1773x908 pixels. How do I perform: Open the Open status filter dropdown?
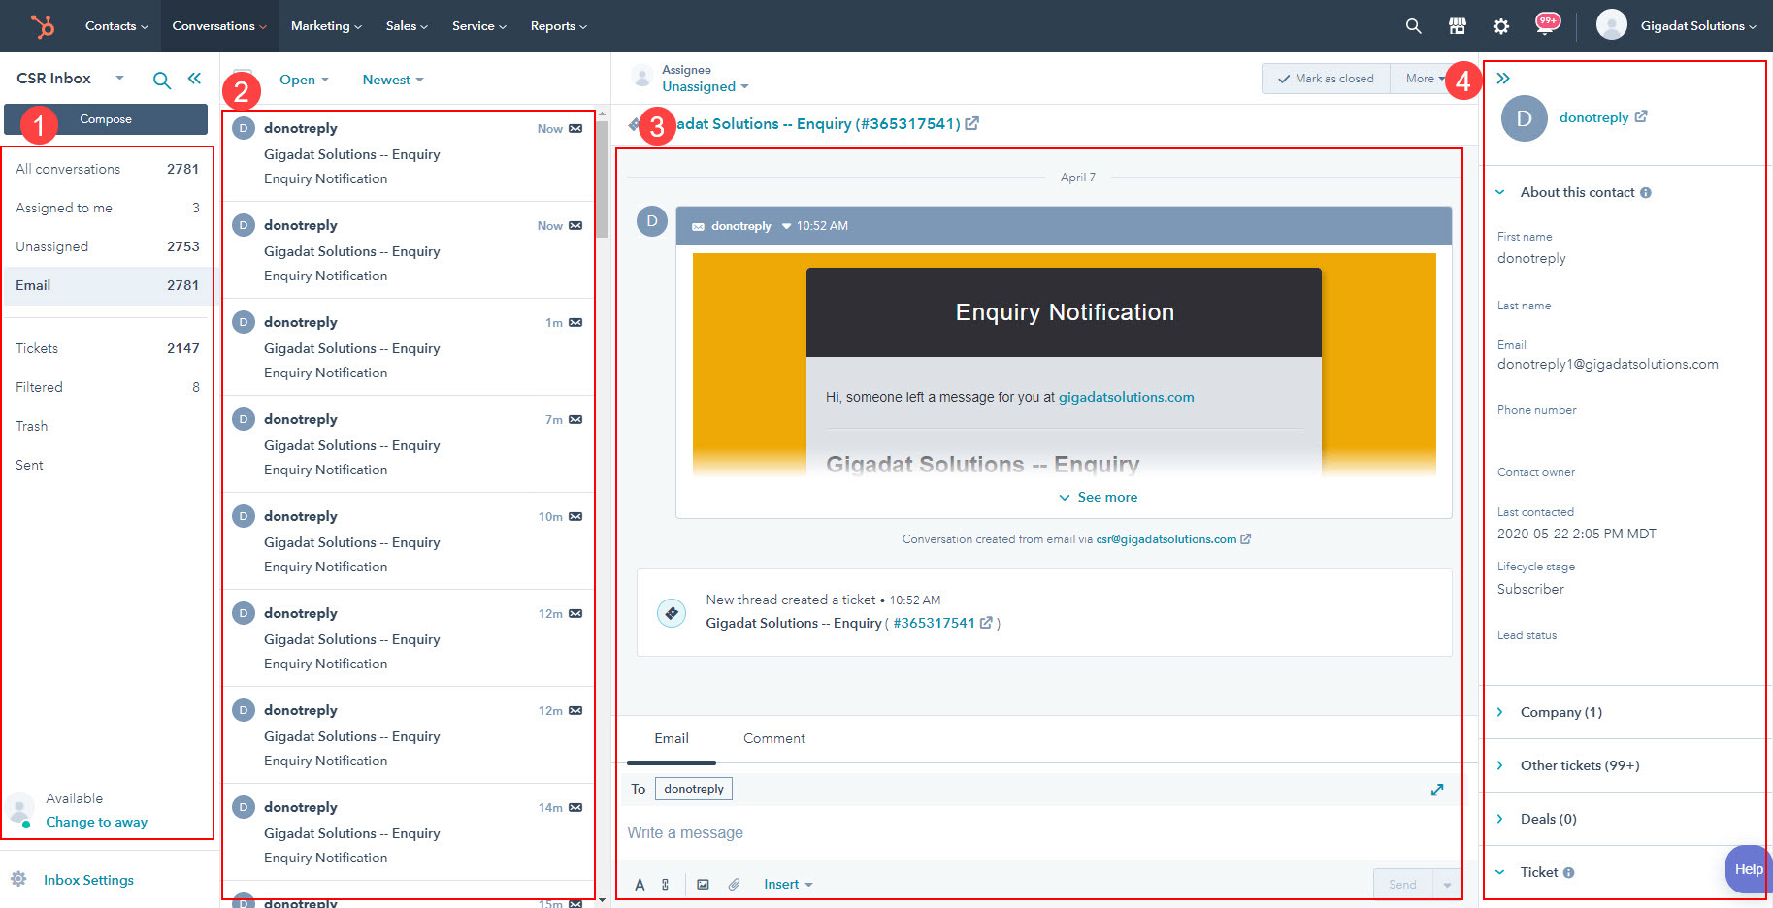click(x=304, y=80)
